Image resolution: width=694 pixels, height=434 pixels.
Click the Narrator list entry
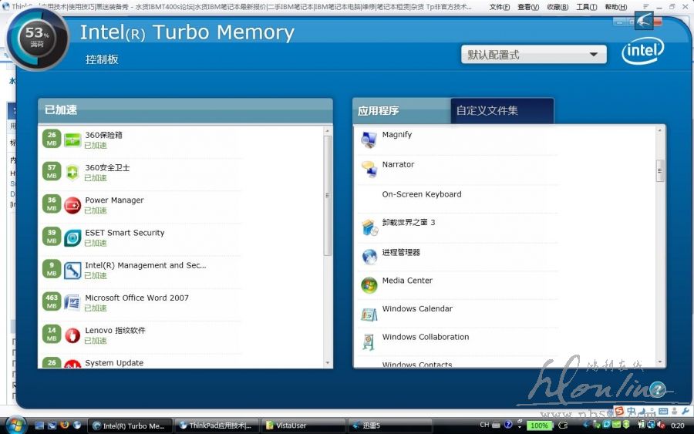coord(398,165)
